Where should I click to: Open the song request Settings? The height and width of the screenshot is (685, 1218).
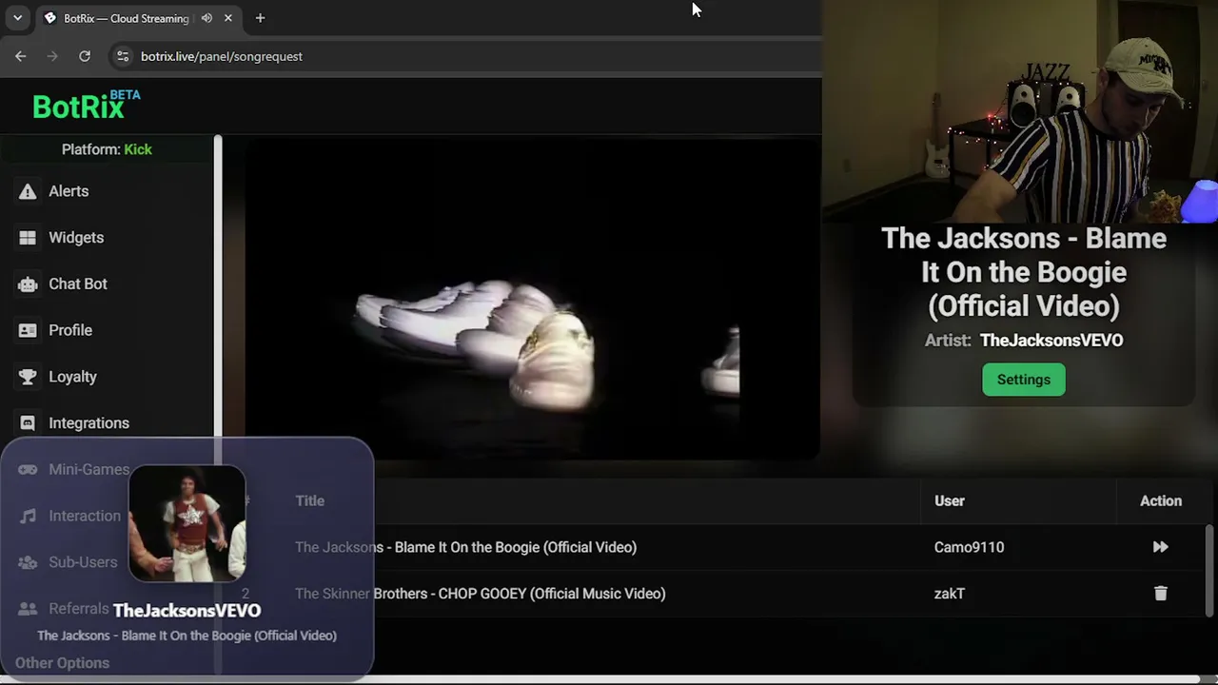click(1024, 380)
